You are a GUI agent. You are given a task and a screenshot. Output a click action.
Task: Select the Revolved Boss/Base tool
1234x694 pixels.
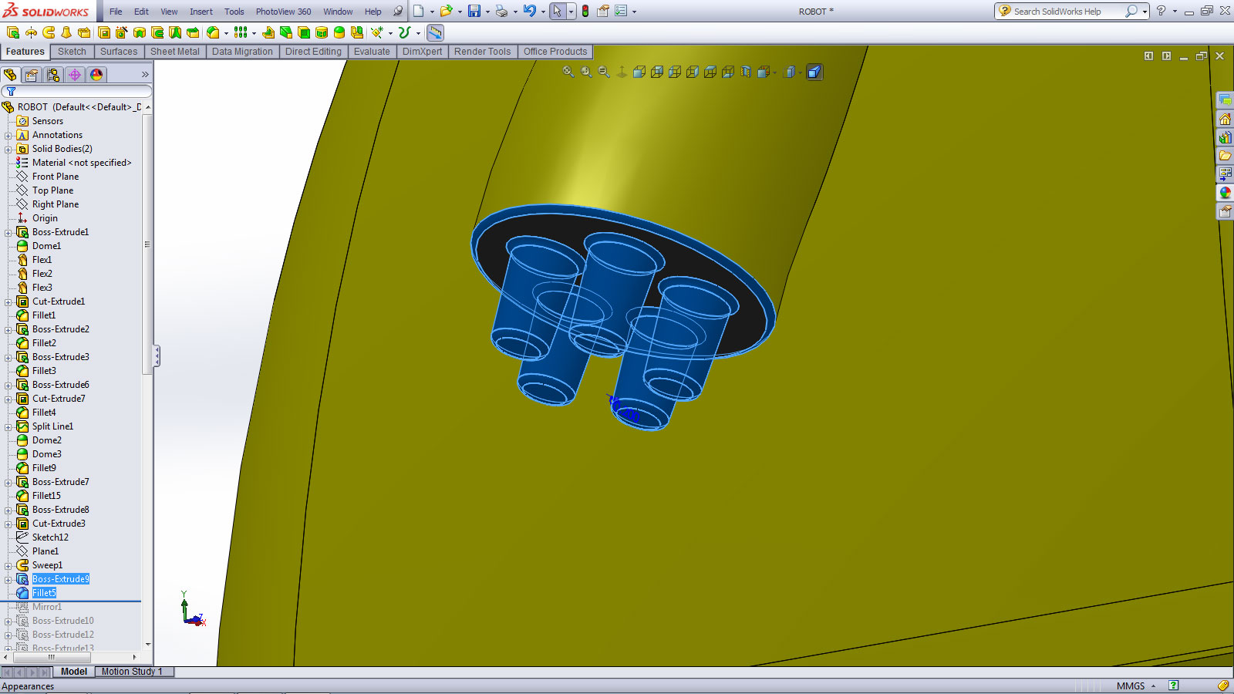[x=31, y=32]
